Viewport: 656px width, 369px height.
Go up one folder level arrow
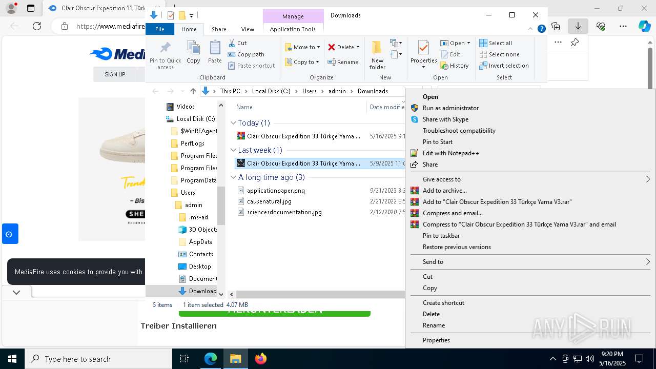point(193,91)
